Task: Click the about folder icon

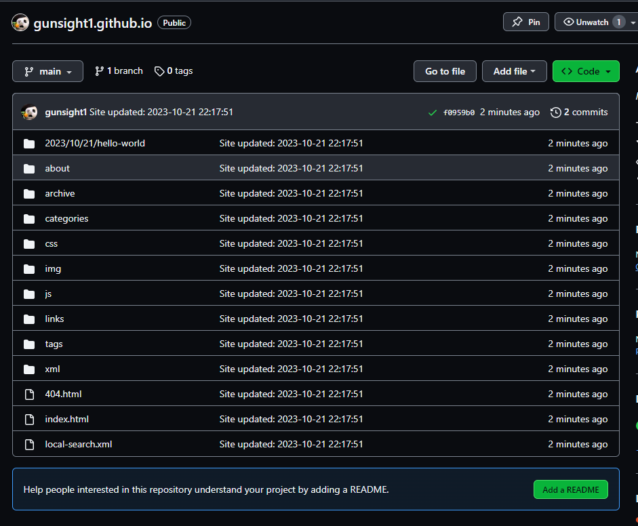Action: 29,168
